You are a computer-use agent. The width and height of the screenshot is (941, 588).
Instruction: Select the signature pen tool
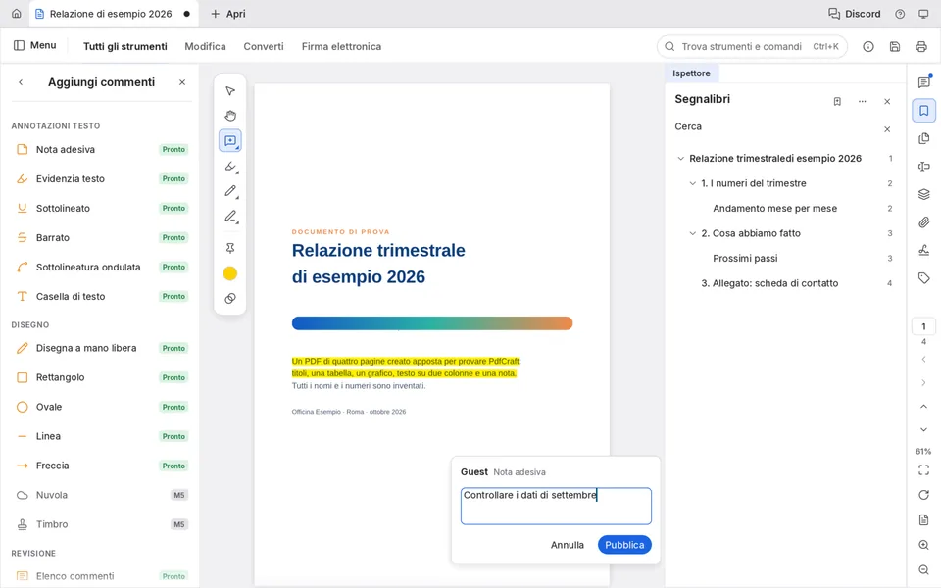[230, 216]
